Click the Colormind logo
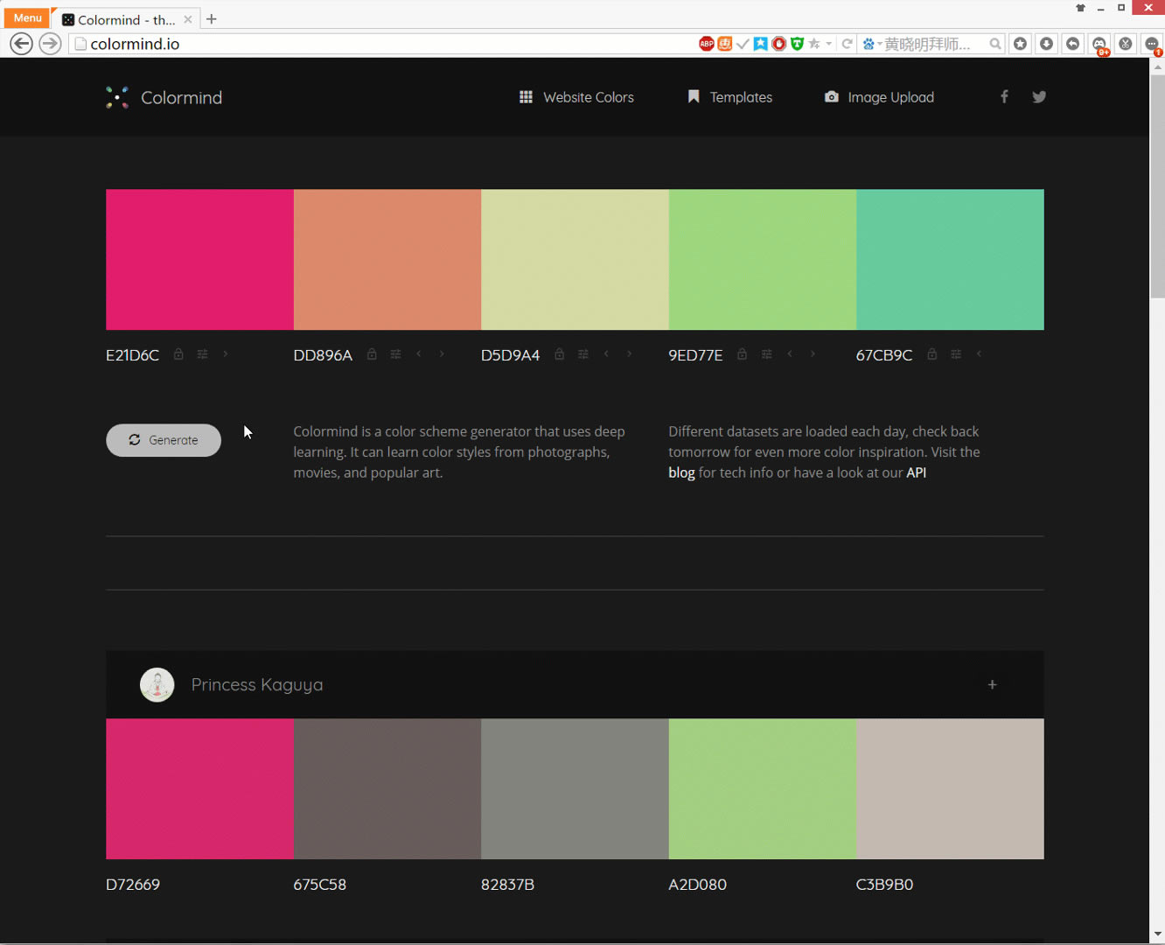 pyautogui.click(x=164, y=97)
